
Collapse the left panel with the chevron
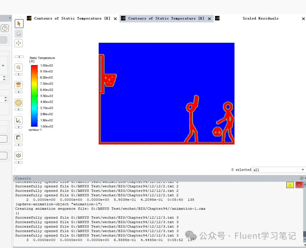point(10,18)
